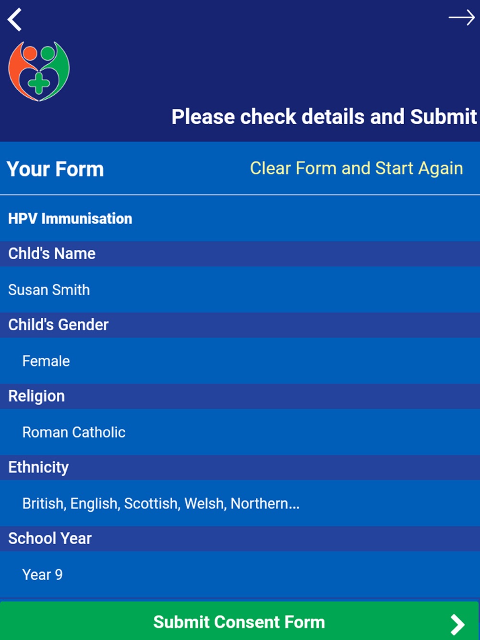Select the Roman Catholic religion value
480x640 pixels.
pyautogui.click(x=74, y=432)
